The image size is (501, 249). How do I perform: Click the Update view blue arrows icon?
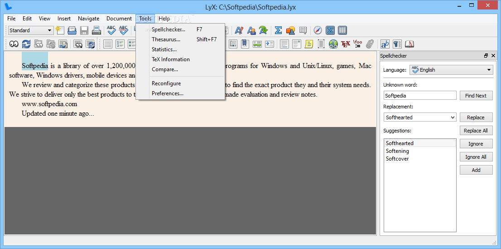[26, 44]
